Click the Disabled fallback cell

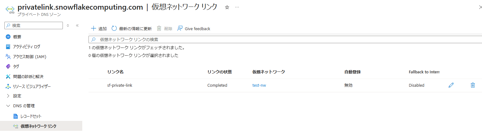(x=417, y=85)
